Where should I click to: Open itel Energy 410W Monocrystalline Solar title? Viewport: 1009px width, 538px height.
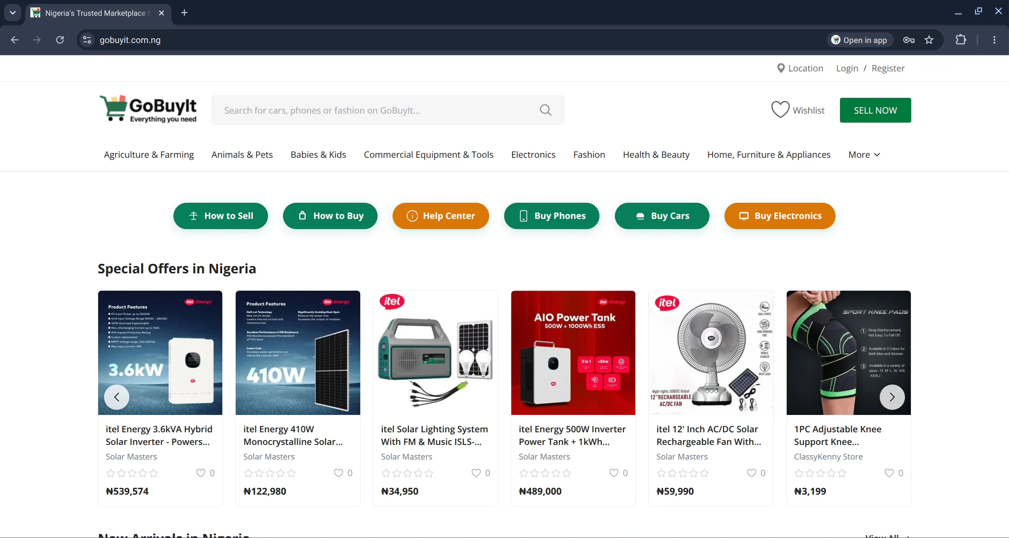click(x=293, y=435)
